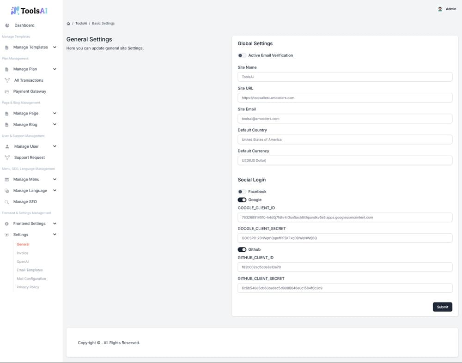Turn on Facebook social login
The height and width of the screenshot is (363, 462).
click(x=242, y=192)
